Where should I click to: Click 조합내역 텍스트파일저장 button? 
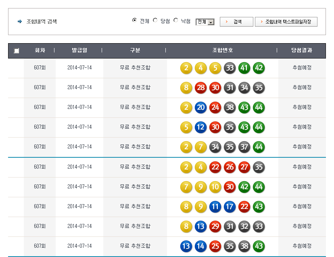(286, 22)
